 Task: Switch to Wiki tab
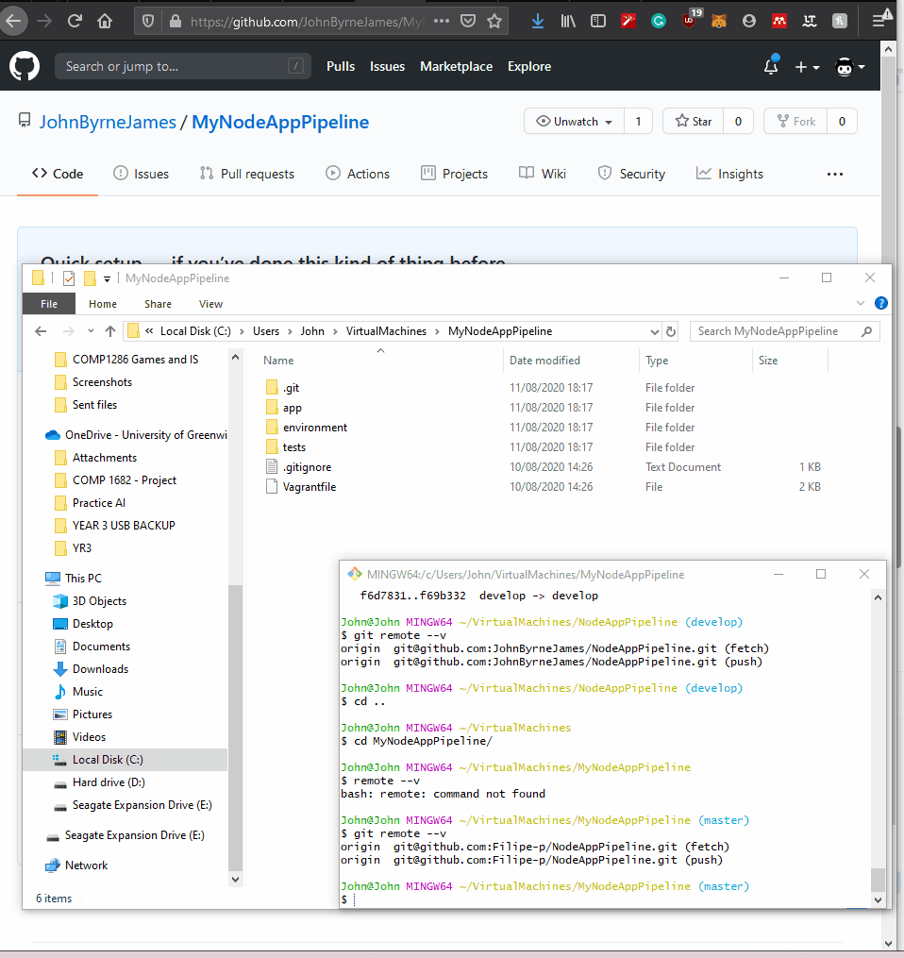(543, 174)
